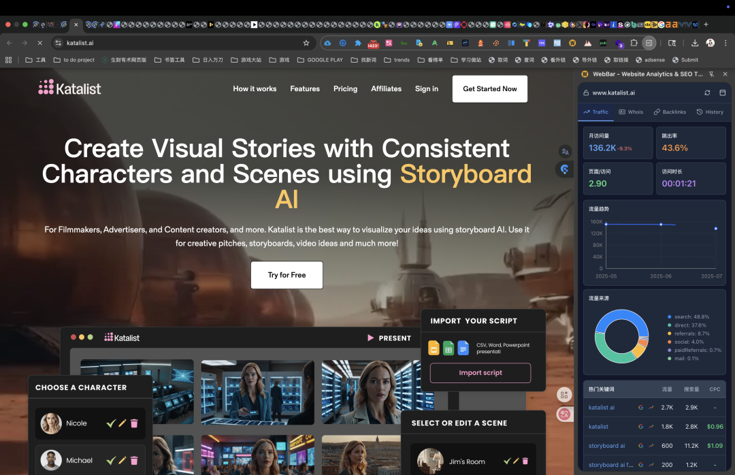735x475 pixels.
Task: Click the WebBar panel layout icon
Action: [x=722, y=93]
